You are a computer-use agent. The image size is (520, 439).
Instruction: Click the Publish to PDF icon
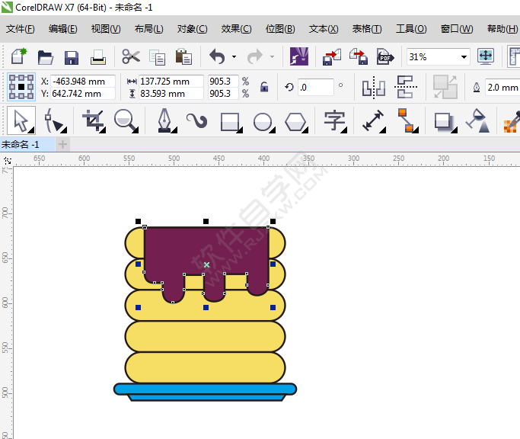pyautogui.click(x=386, y=57)
